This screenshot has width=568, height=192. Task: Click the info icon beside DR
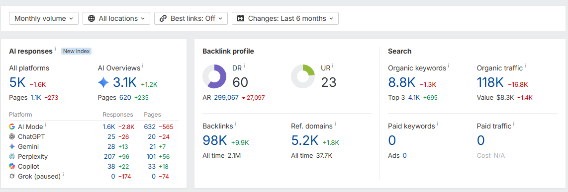[244, 66]
